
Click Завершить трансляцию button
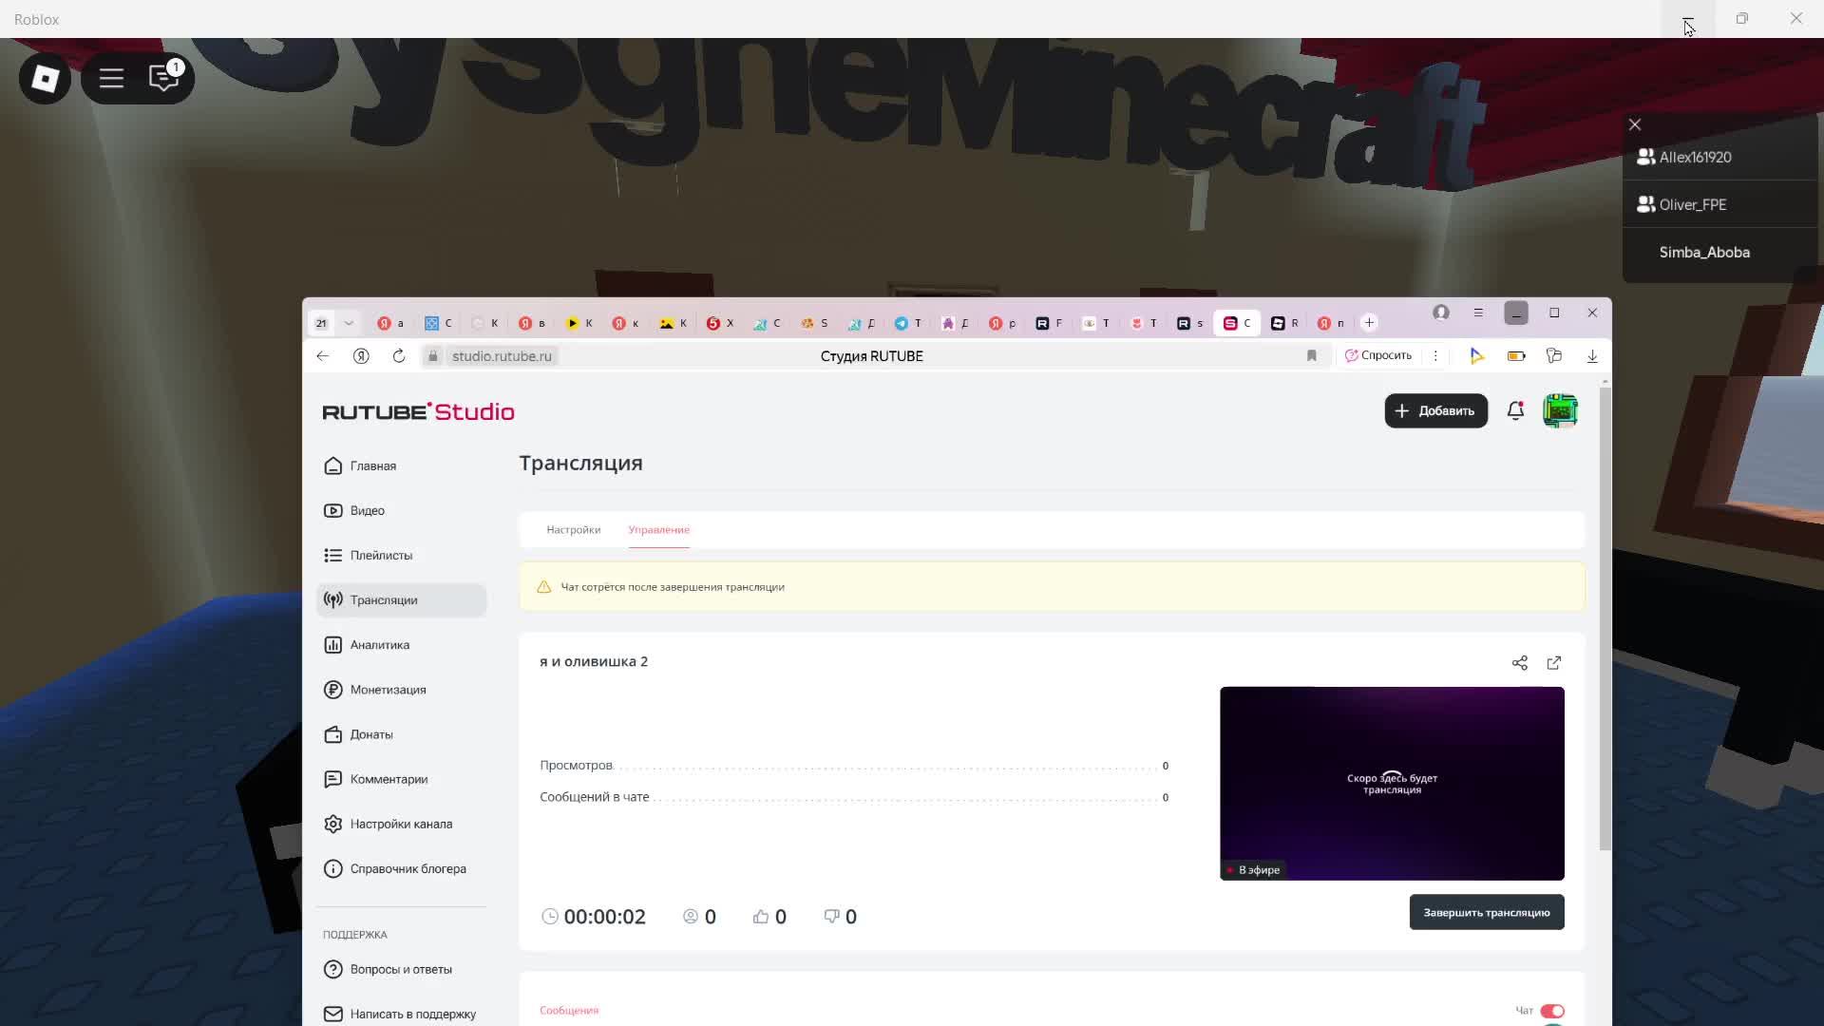[x=1487, y=912]
